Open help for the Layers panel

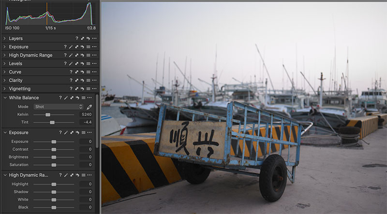point(76,39)
